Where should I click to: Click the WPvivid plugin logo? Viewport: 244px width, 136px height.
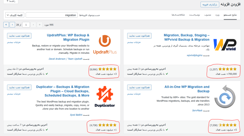click(x=225, y=45)
